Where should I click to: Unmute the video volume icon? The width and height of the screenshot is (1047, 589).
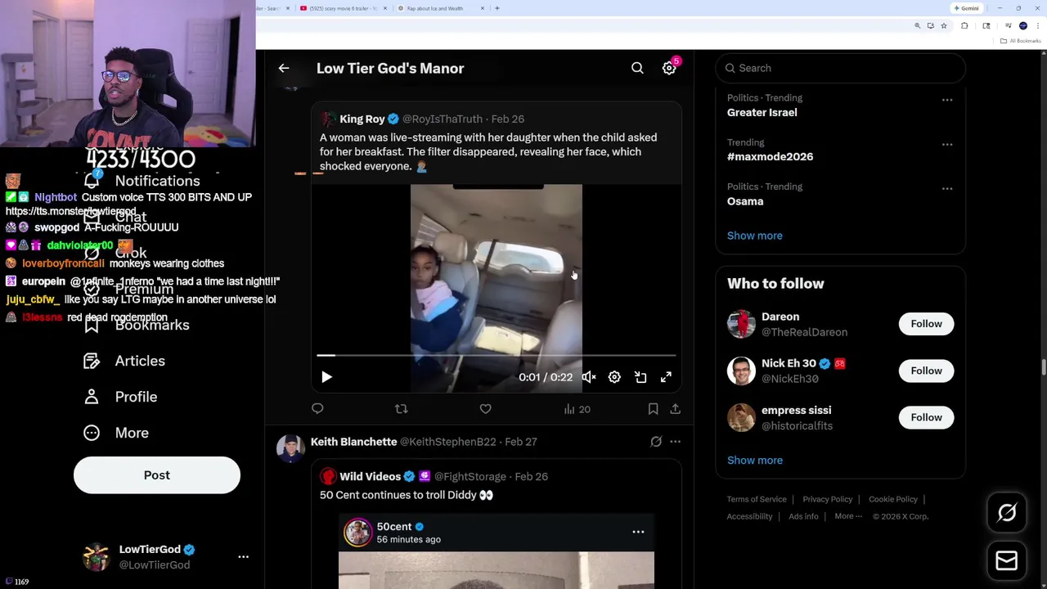pos(588,377)
